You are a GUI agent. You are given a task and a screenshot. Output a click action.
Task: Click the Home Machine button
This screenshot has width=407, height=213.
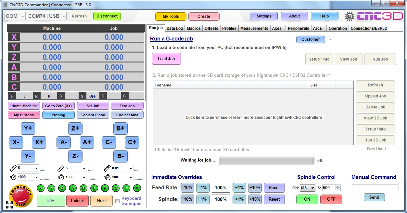(24, 106)
